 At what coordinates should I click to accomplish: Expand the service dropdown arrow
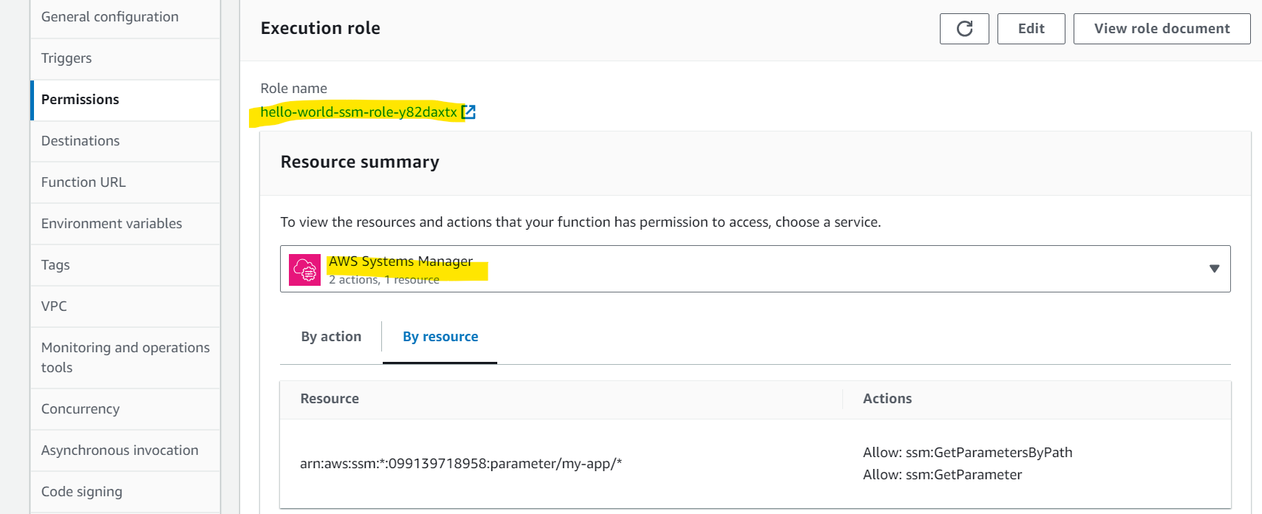point(1214,269)
